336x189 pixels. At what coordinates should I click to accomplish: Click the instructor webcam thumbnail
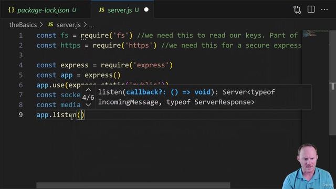pos(309,166)
